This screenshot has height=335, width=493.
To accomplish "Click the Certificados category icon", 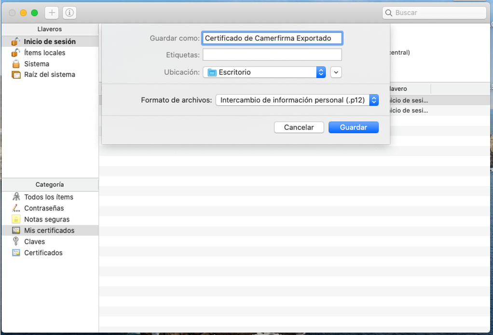I will click(16, 252).
